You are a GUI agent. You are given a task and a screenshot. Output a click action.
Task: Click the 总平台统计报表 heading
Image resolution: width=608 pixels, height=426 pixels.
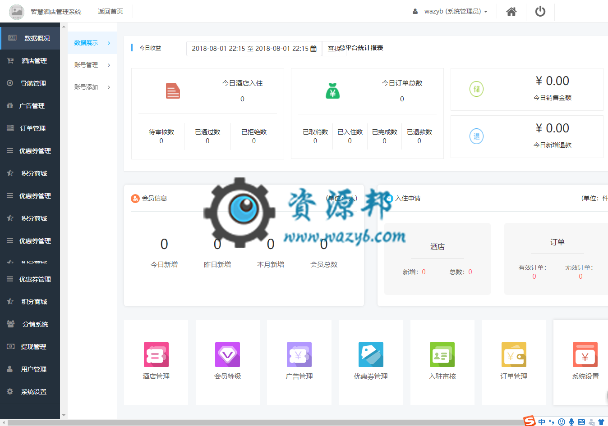(361, 48)
